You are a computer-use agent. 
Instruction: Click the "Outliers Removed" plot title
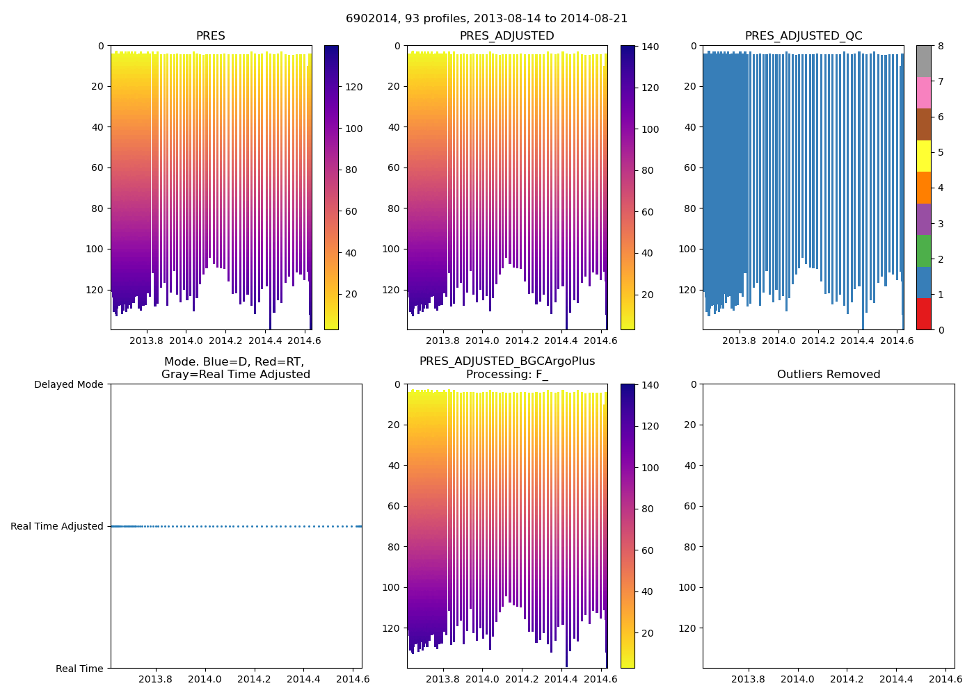[x=828, y=375]
